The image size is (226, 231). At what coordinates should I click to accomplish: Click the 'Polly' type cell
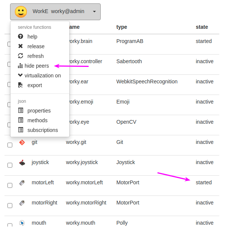pyautogui.click(x=122, y=223)
